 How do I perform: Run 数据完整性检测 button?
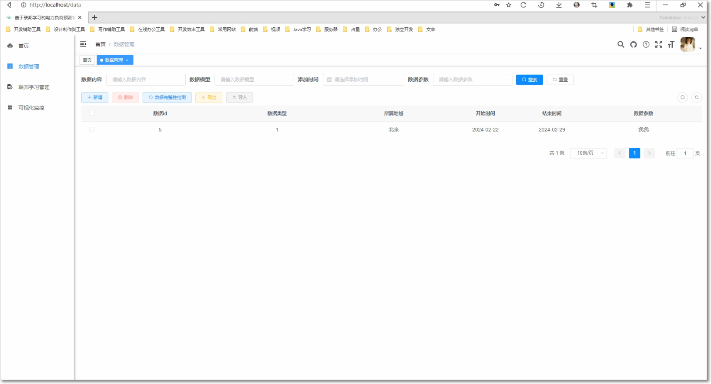tap(167, 97)
